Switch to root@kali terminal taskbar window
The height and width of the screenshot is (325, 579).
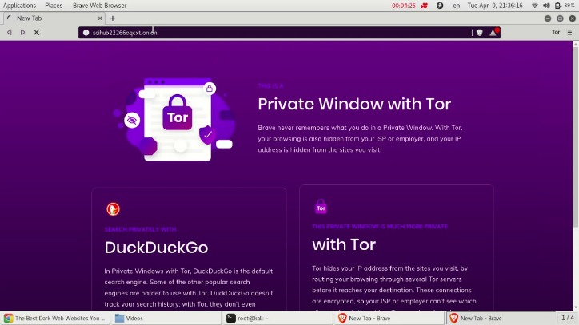click(278, 318)
